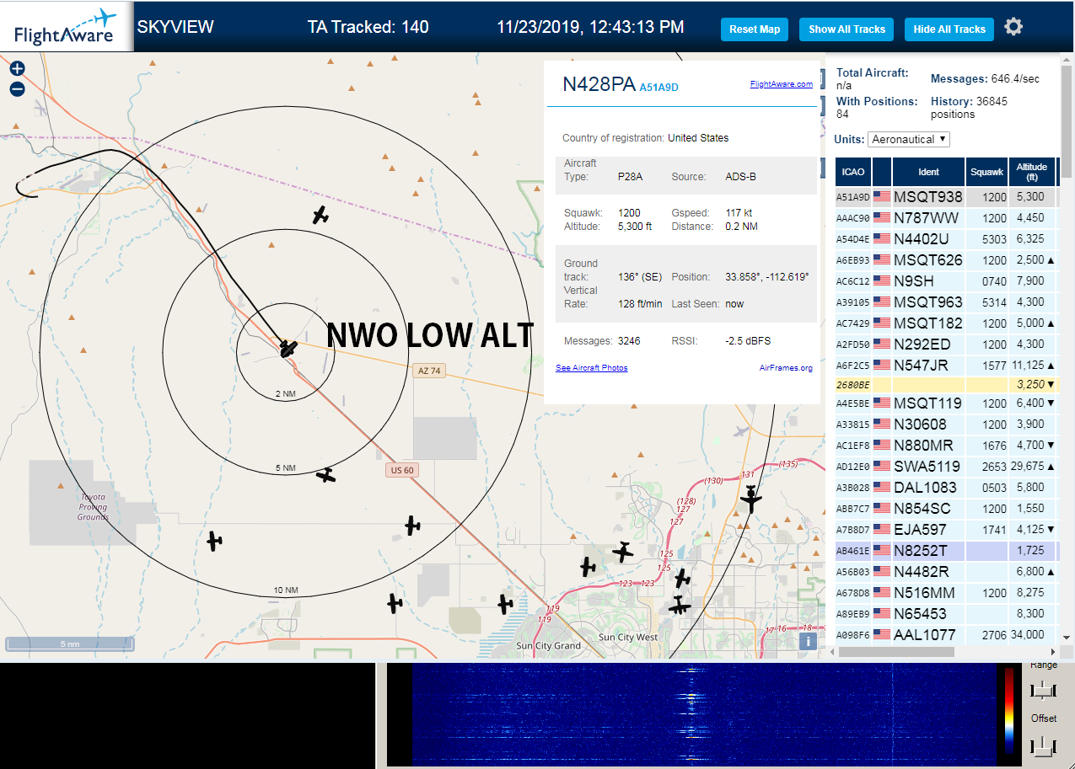Screen dimensions: 1075x769
Task: Click US flag in AAL1077 row
Action: 882,634
